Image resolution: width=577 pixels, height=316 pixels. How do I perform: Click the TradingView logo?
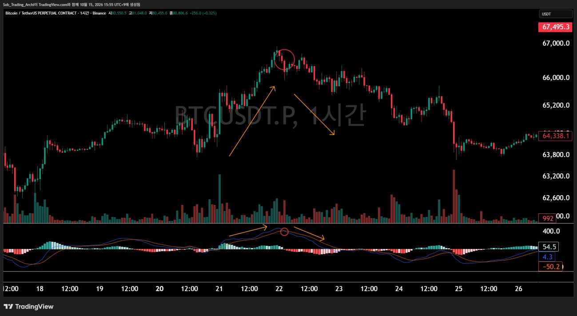pyautogui.click(x=28, y=306)
